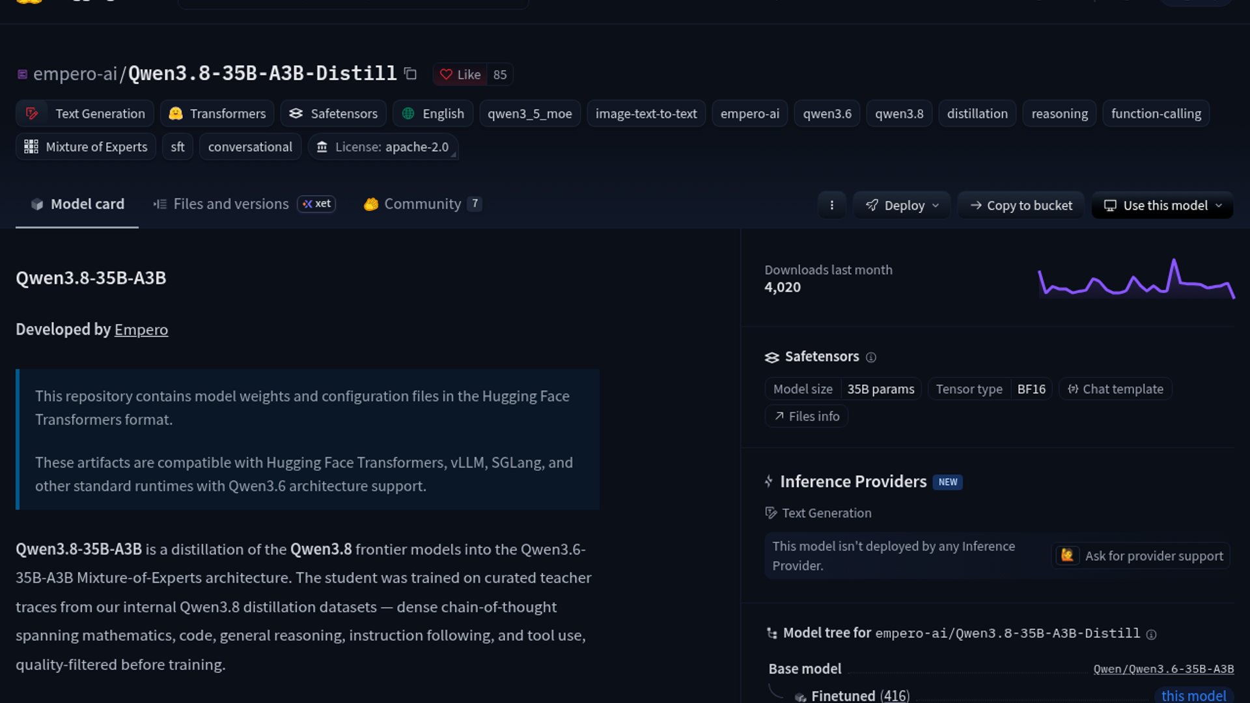Open the three-dot more options menu
This screenshot has width=1250, height=703.
coord(831,205)
